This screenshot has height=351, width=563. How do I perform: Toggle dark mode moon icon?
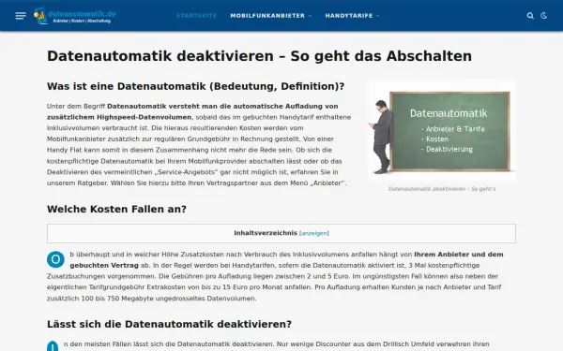[544, 16]
